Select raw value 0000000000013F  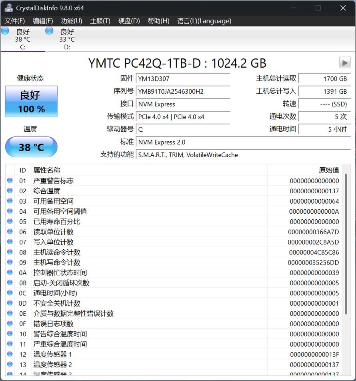(x=314, y=354)
